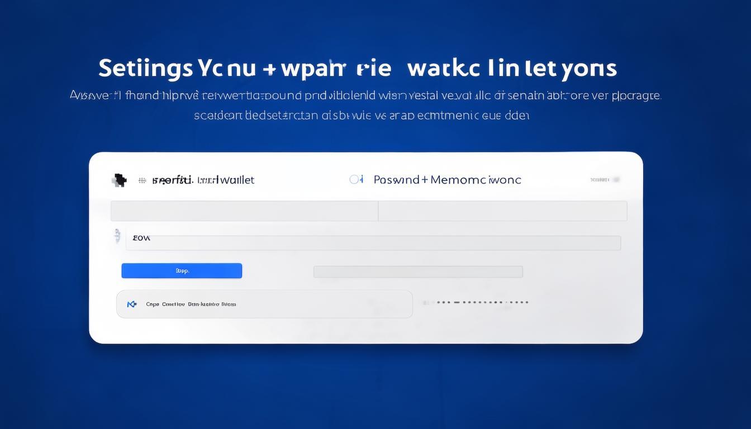Open the Password + Mnemonic tab
The height and width of the screenshot is (429, 751).
coord(446,180)
